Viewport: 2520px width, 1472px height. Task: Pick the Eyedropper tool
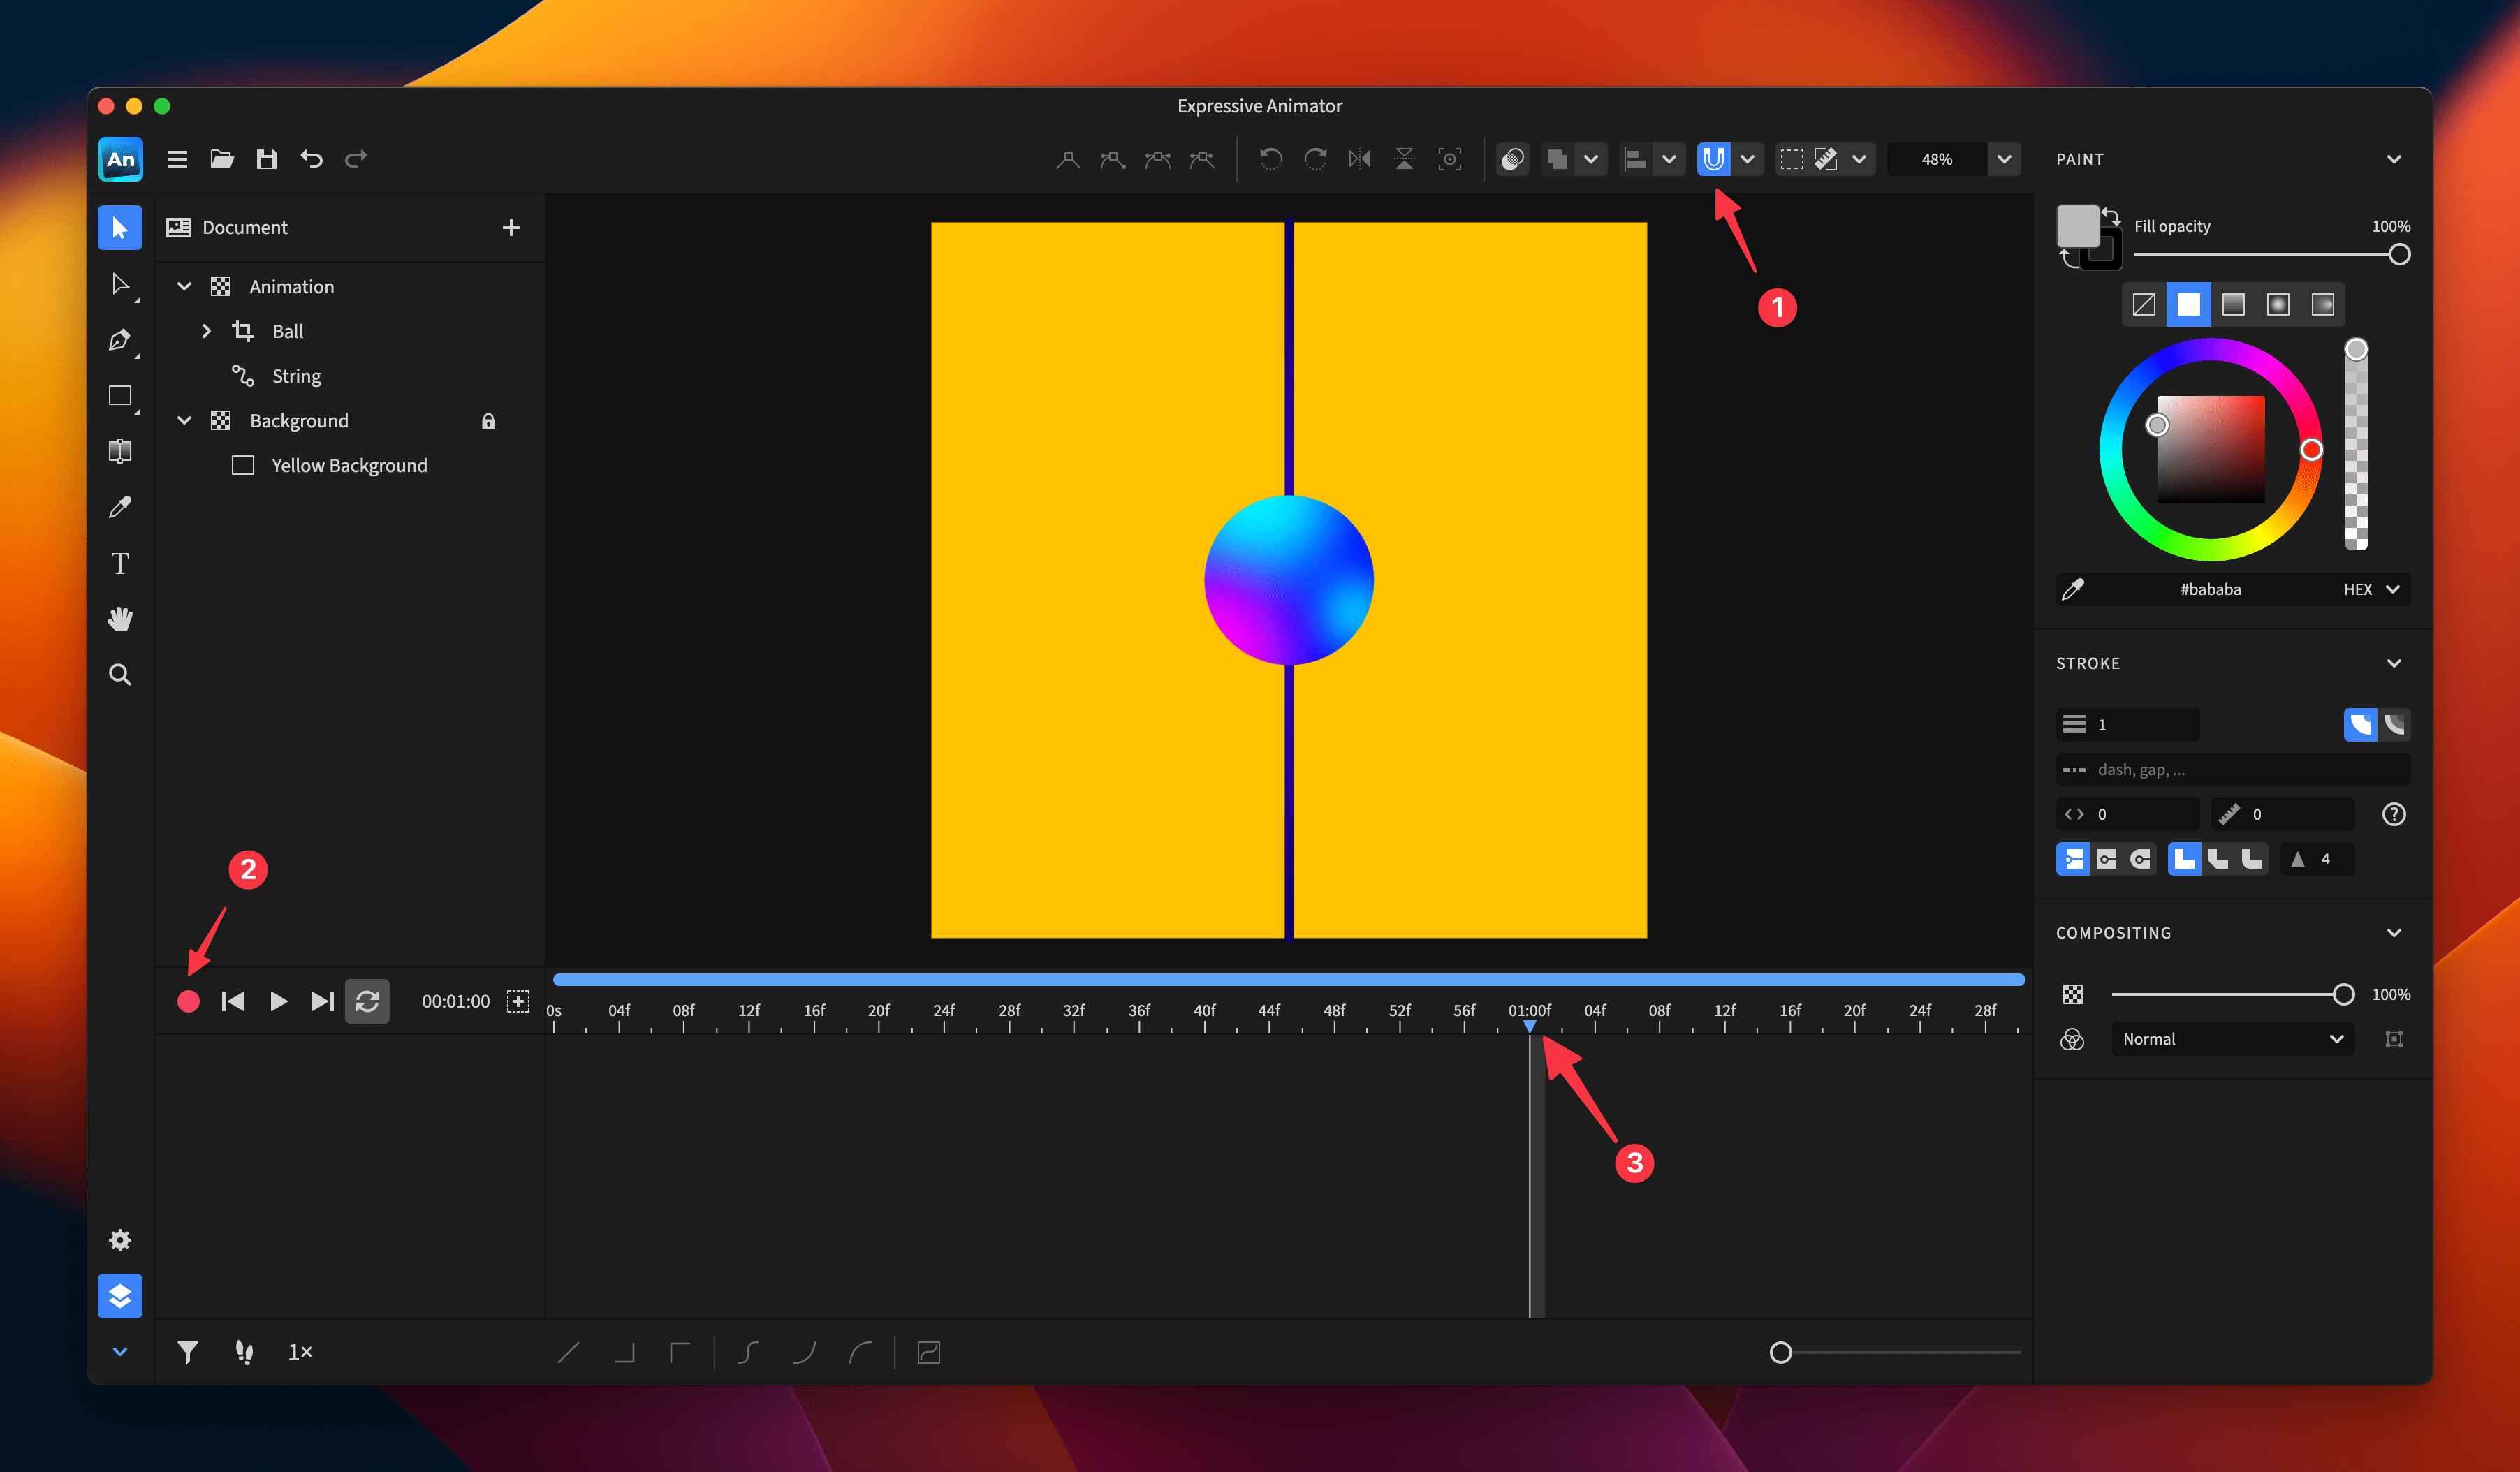pyautogui.click(x=119, y=507)
